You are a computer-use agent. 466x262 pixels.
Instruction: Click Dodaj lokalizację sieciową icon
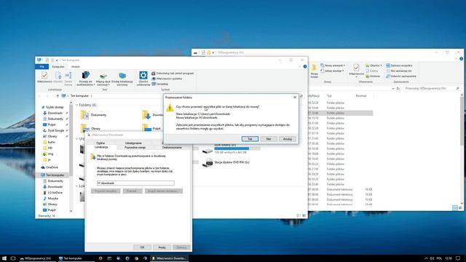122,79
